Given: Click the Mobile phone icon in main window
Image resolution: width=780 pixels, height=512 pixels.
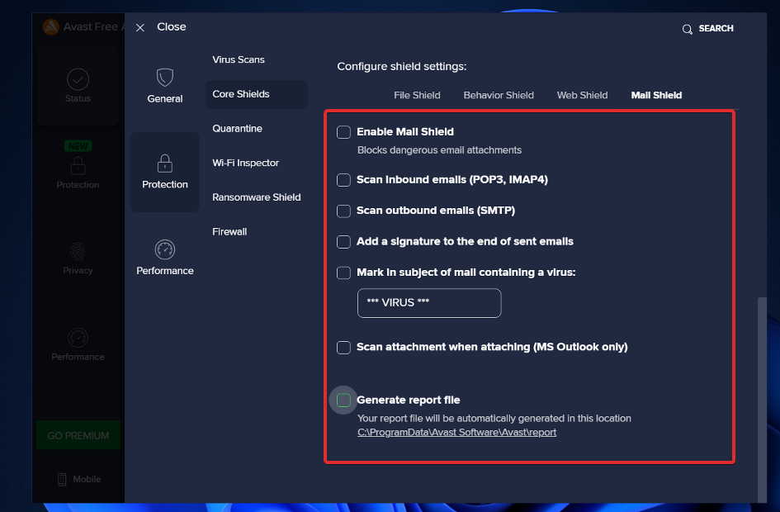Looking at the screenshot, I should (x=62, y=479).
